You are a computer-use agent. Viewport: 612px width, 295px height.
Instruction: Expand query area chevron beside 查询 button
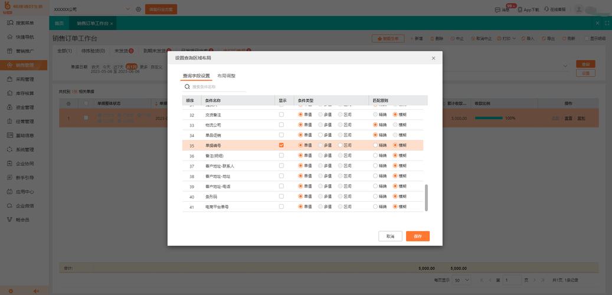click(565, 66)
